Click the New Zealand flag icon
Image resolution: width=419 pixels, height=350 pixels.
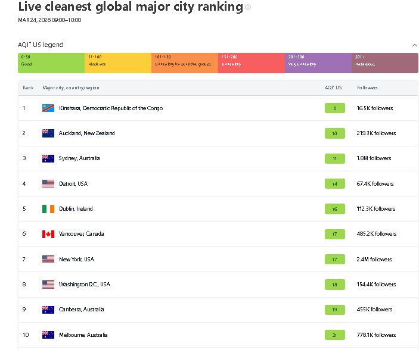[x=48, y=133]
